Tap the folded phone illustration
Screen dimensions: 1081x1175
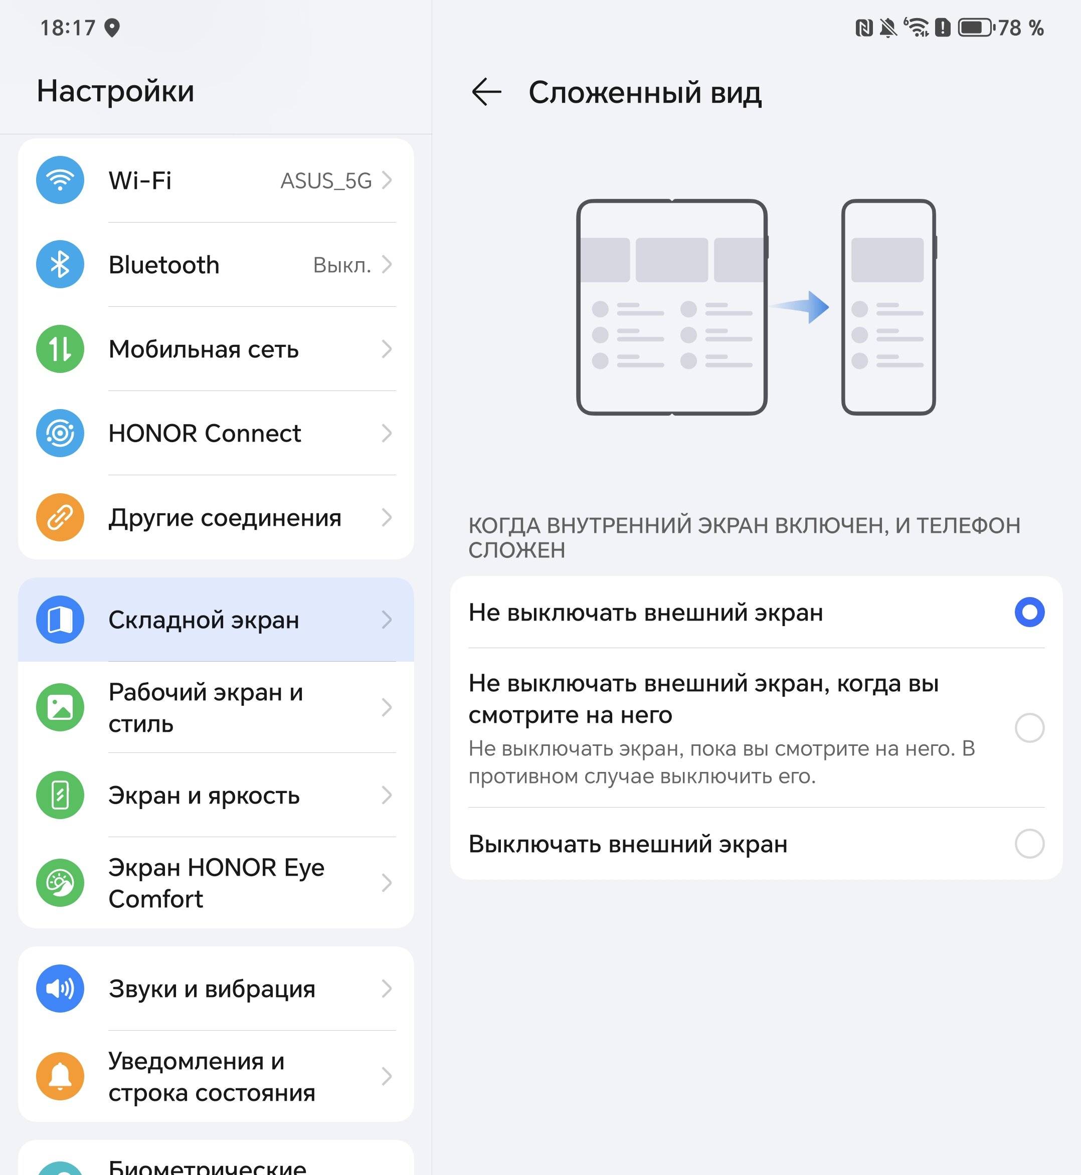coord(888,307)
